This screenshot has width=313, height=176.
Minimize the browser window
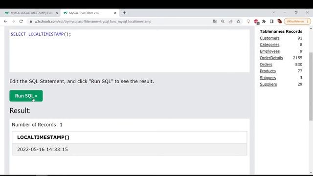285,12
